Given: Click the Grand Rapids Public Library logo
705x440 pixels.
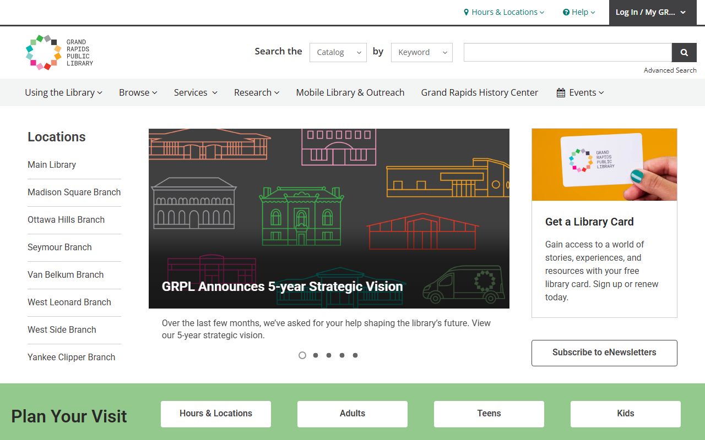Looking at the screenshot, I should coord(59,52).
